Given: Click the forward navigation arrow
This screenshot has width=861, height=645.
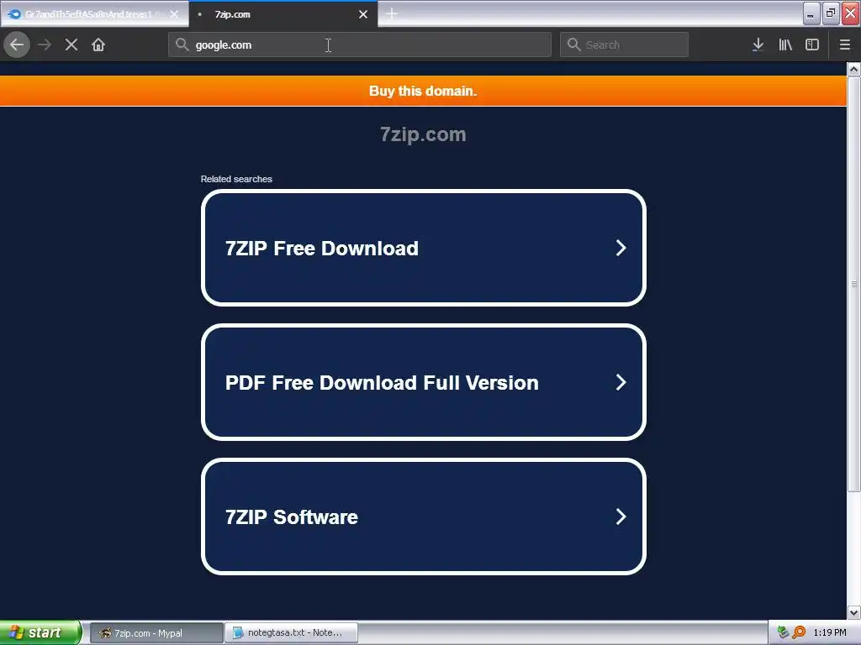Looking at the screenshot, I should coord(45,45).
